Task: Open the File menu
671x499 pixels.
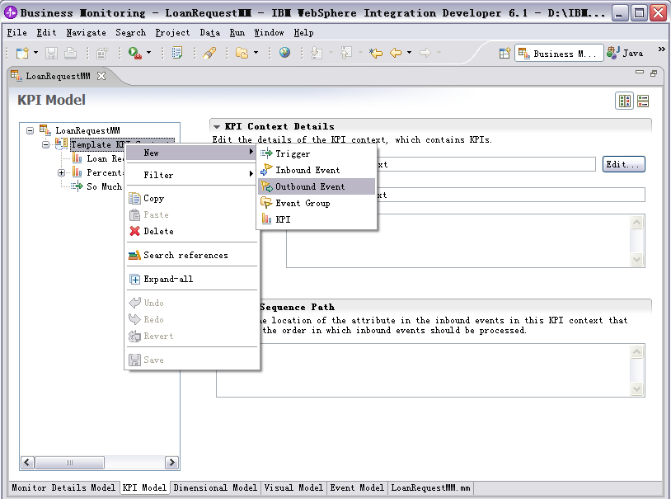Action: pyautogui.click(x=17, y=32)
